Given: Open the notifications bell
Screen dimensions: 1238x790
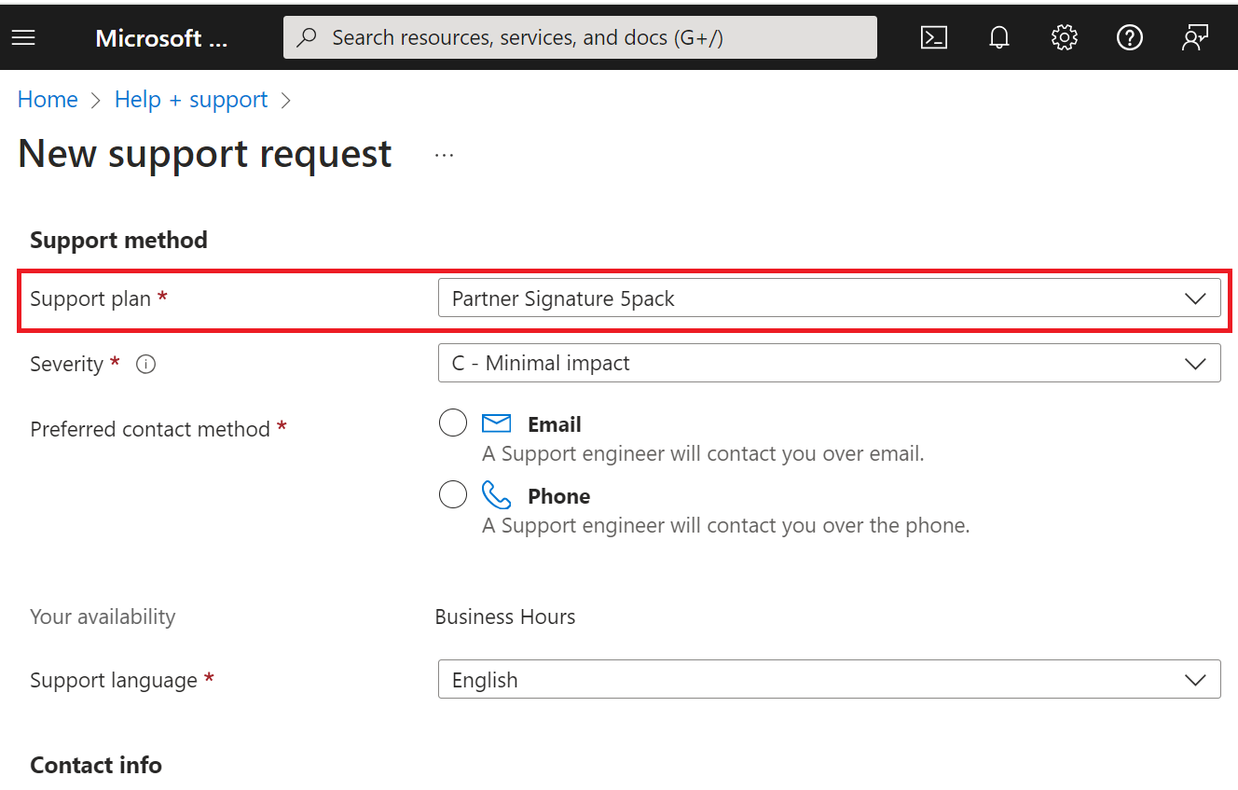Looking at the screenshot, I should tap(999, 37).
